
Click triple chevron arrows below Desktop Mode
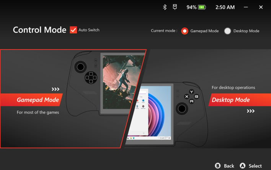pyautogui.click(x=251, y=111)
